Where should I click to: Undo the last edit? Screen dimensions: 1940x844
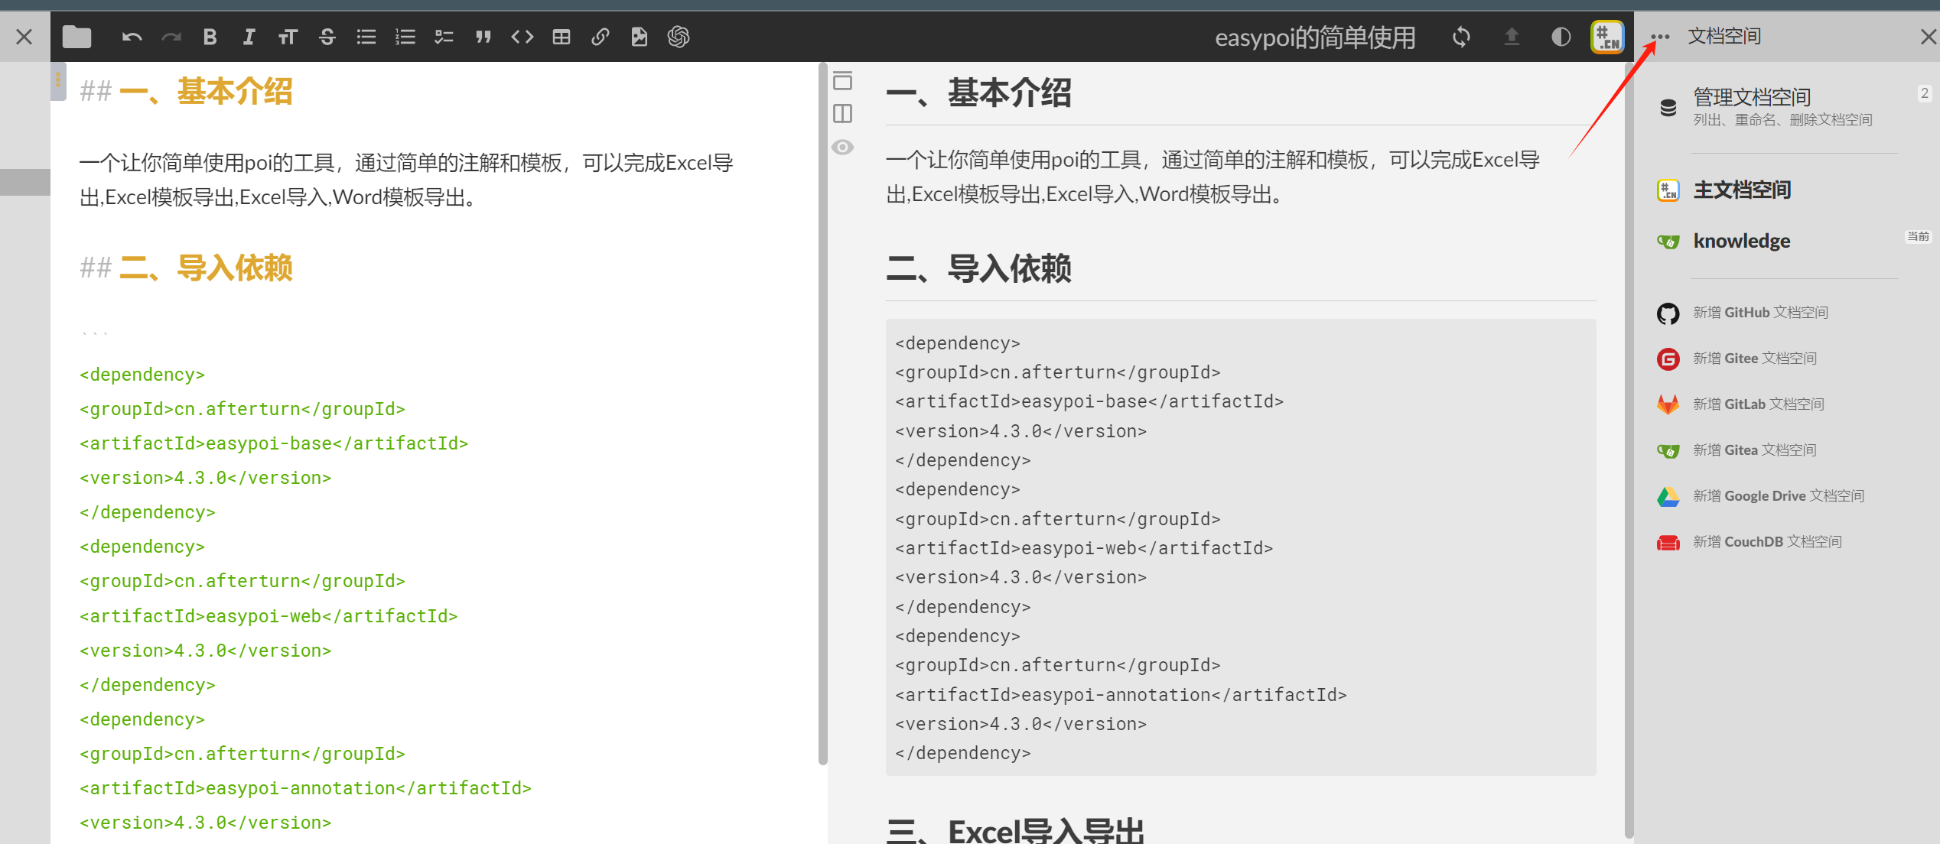click(x=132, y=36)
